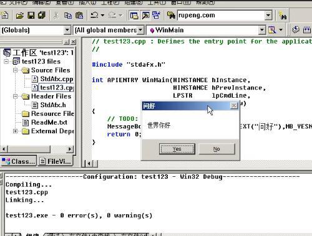Click the Cut scissors icon
This screenshot has height=236, width=312.
click(56, 16)
